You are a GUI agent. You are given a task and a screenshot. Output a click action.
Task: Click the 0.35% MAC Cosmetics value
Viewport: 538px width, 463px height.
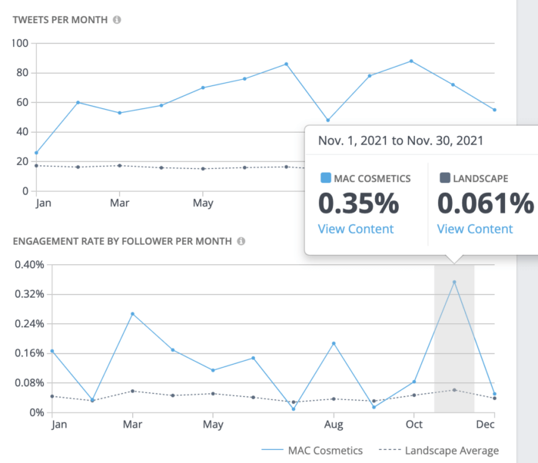[x=359, y=203]
